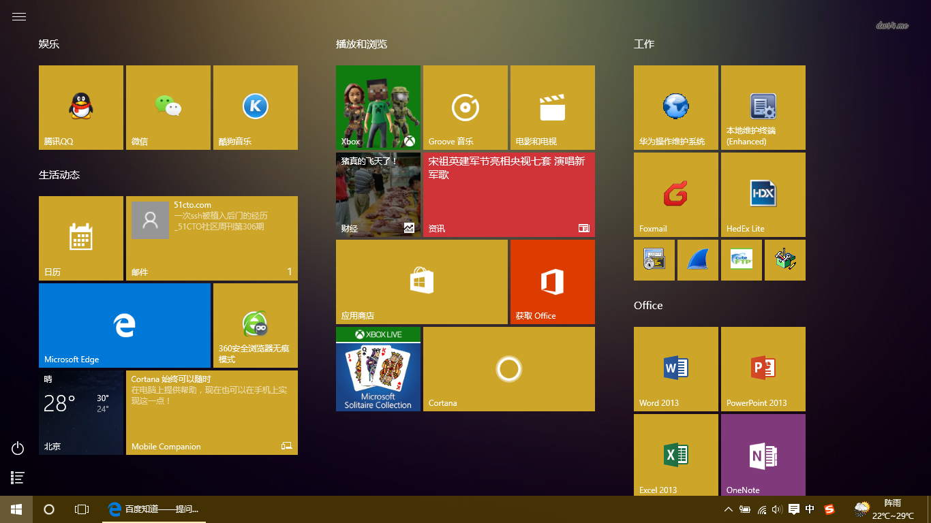
Task: Click the Cortana circle on the taskbar
Action: pos(49,509)
